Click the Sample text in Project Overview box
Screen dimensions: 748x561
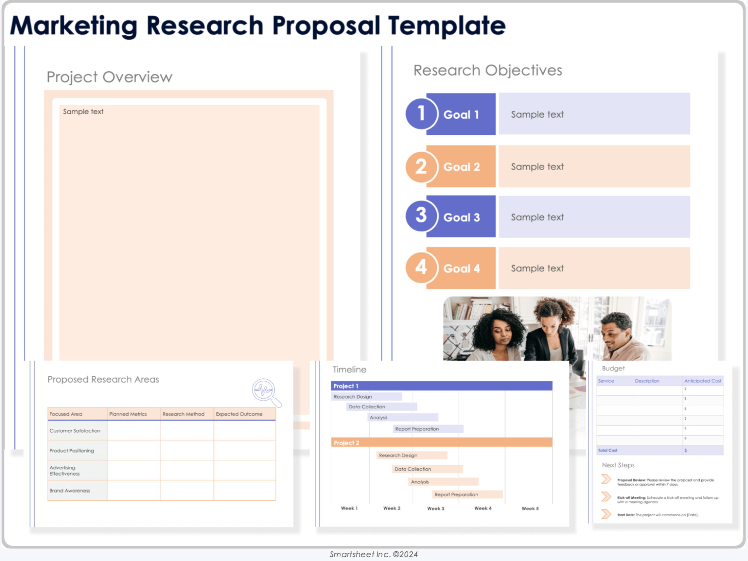click(83, 111)
